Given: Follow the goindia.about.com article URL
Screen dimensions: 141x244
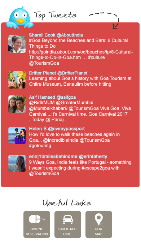Looking at the screenshot, I should coord(81,55).
